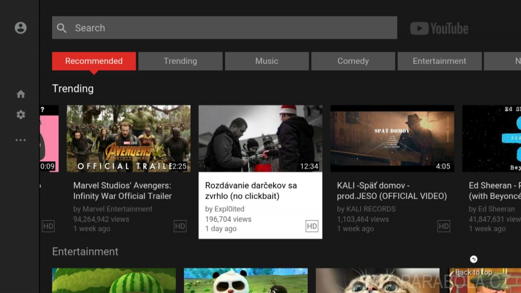The image size is (521, 293).
Task: Click '196,704 views' text
Action: click(x=228, y=219)
